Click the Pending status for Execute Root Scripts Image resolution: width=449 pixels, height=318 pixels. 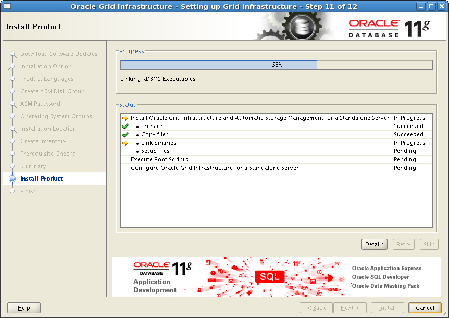pos(405,159)
